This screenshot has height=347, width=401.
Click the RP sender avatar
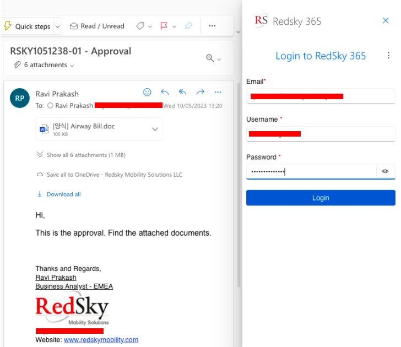pyautogui.click(x=20, y=98)
